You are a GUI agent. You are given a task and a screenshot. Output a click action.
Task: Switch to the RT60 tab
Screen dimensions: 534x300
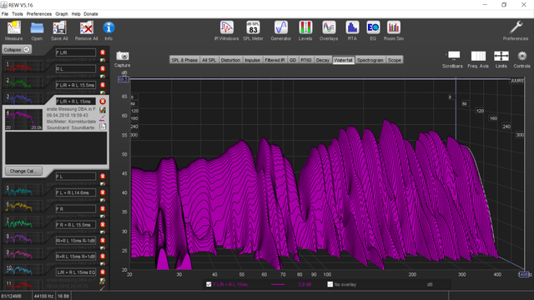306,60
